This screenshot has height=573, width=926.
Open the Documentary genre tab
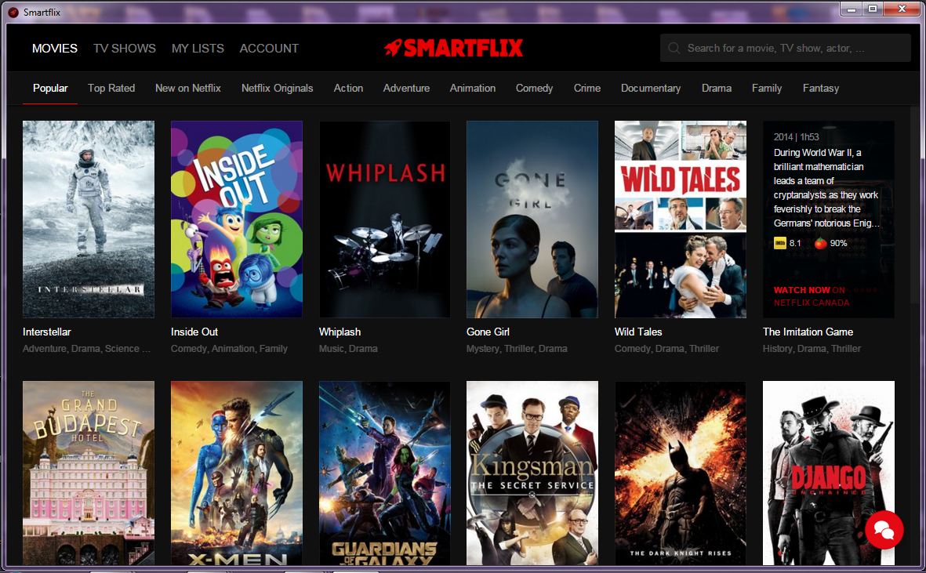(x=651, y=88)
